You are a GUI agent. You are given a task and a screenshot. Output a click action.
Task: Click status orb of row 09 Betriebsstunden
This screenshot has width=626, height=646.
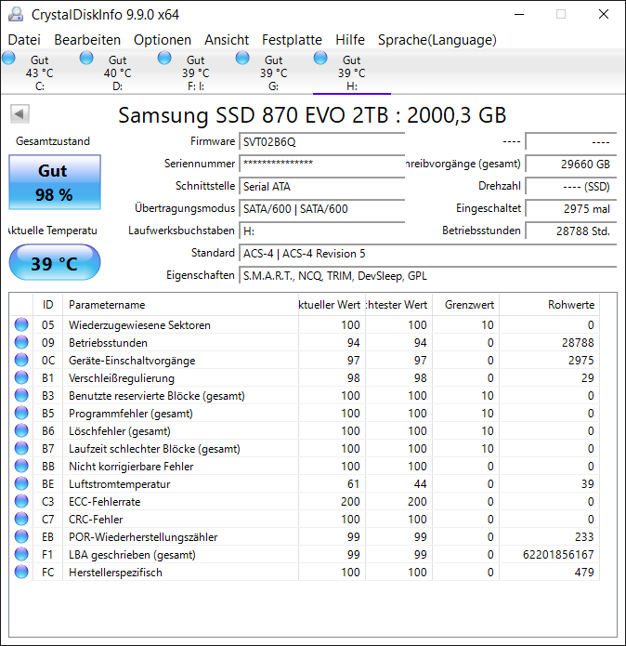click(21, 342)
